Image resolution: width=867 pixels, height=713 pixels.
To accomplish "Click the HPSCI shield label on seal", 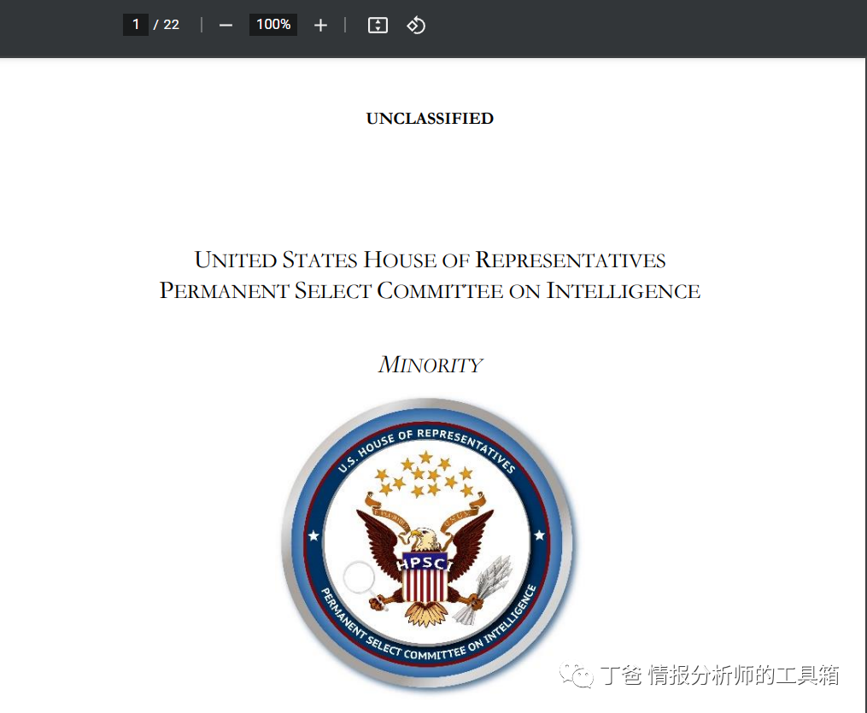I will pos(425,564).
